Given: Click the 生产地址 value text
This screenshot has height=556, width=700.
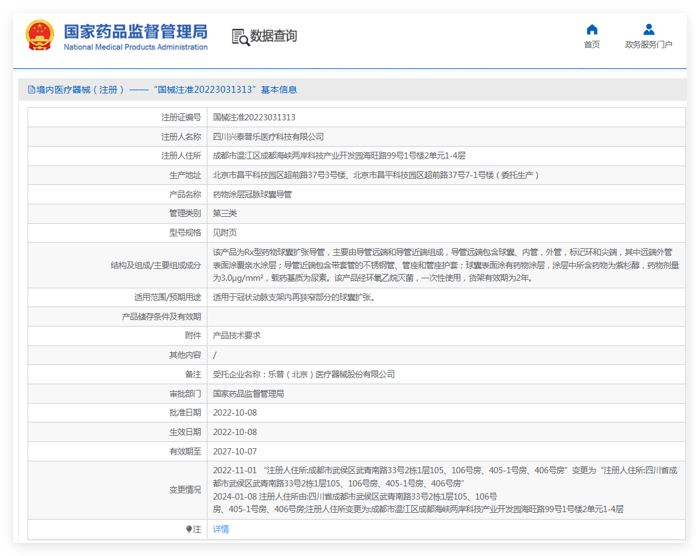Looking at the screenshot, I should [x=375, y=175].
